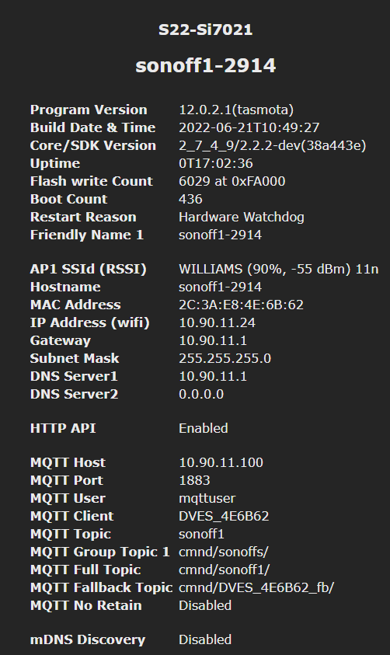Image resolution: width=390 pixels, height=655 pixels.
Task: Click the DNS Server2 label
Action: click(x=75, y=395)
